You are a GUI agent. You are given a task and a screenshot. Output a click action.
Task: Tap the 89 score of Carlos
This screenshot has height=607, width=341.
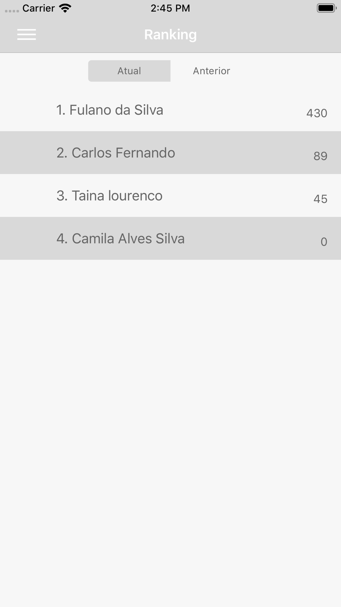tap(321, 156)
